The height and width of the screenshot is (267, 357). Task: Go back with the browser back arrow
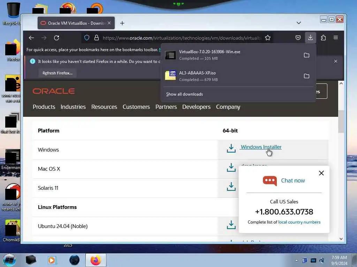click(x=31, y=38)
